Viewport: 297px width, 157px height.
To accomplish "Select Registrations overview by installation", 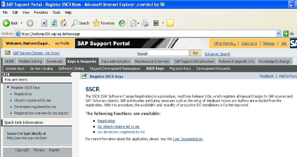I will pyautogui.click(x=41, y=113).
